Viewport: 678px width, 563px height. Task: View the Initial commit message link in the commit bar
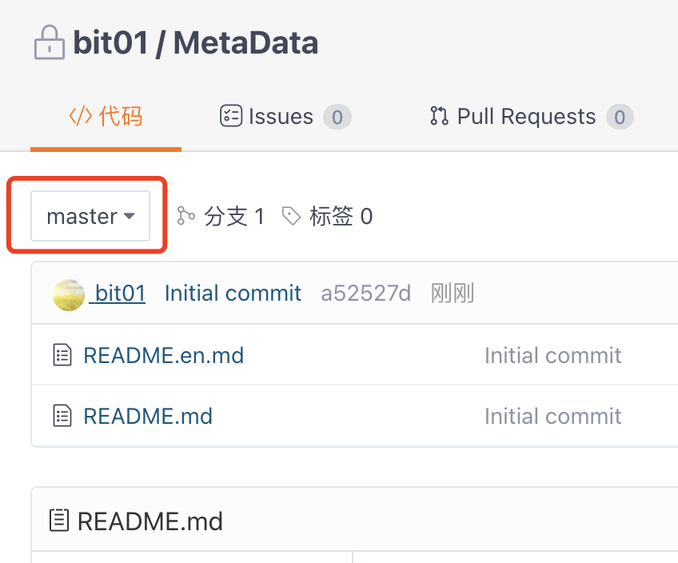(233, 293)
